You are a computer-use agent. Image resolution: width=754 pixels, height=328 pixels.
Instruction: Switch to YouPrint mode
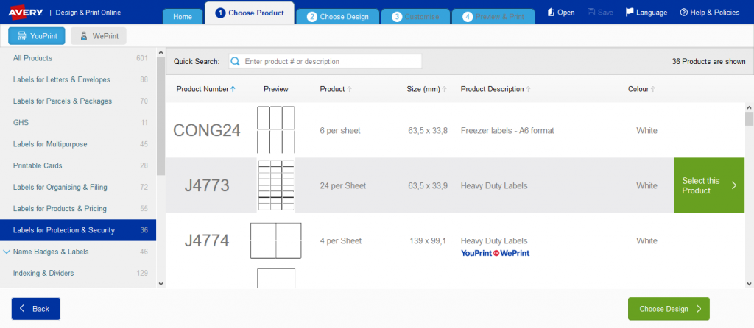pos(37,36)
